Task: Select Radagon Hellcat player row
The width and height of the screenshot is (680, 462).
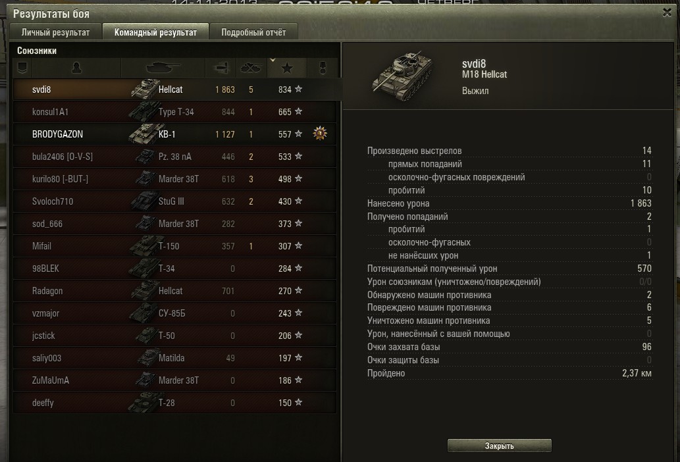Action: click(174, 291)
